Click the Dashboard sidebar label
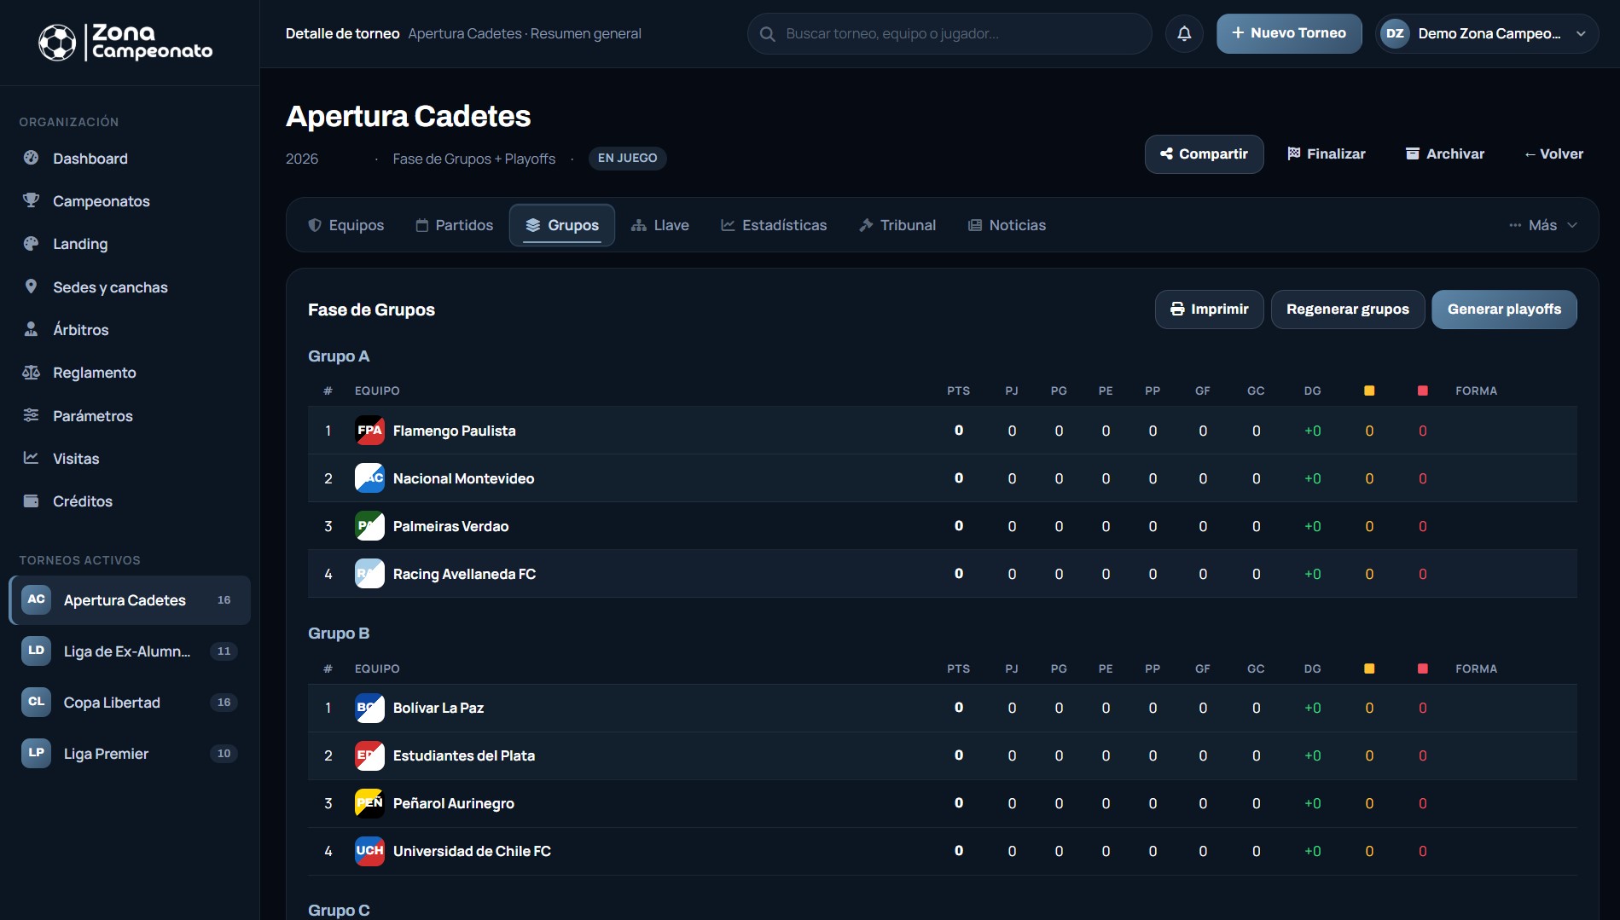1620x920 pixels. (x=90, y=159)
